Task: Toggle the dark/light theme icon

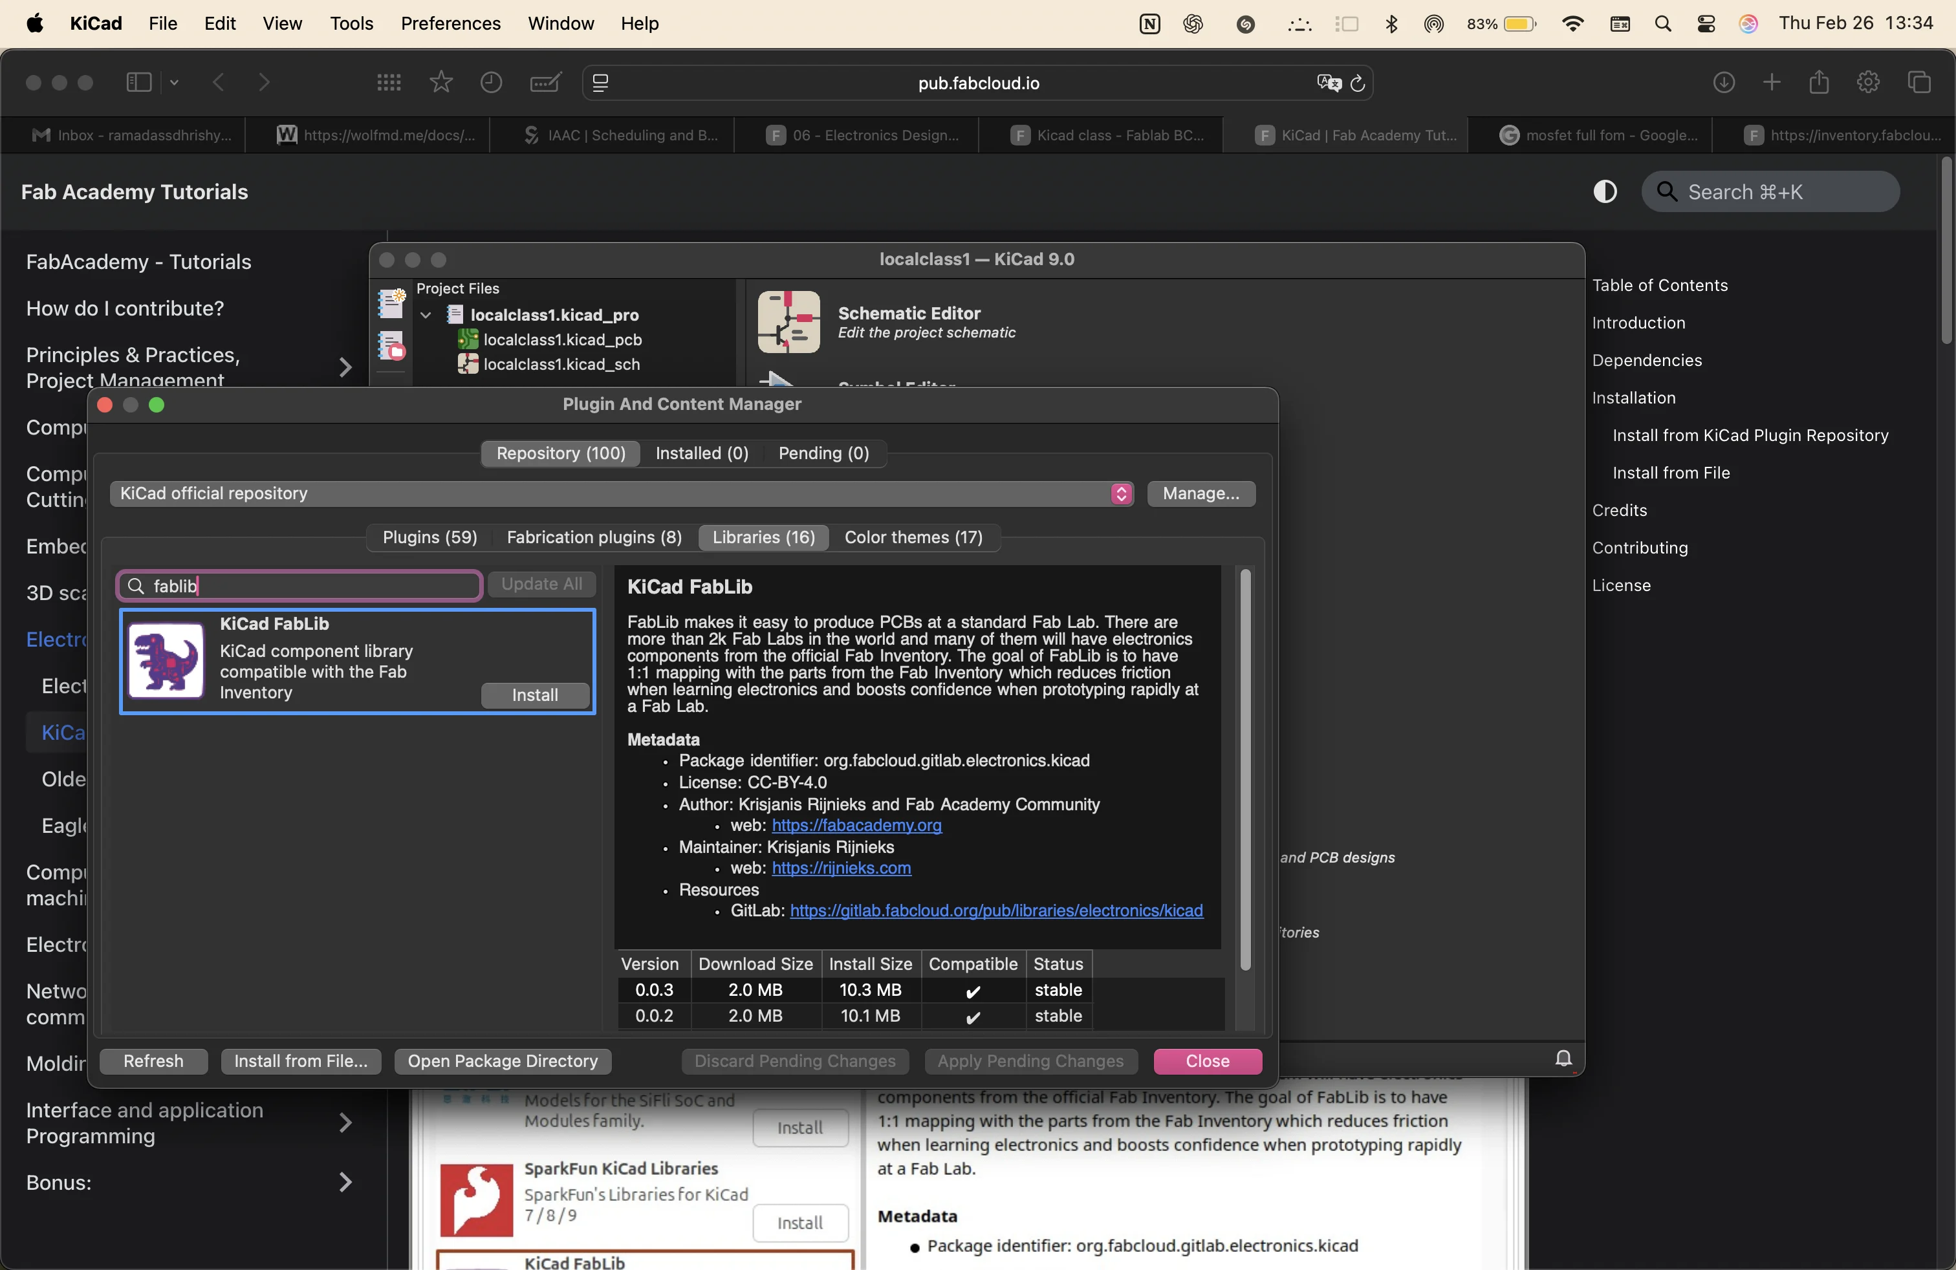Action: coord(1604,191)
